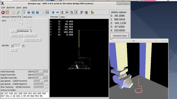Open the View menu
This screenshot has width=177, height=99.
(x=19, y=7)
